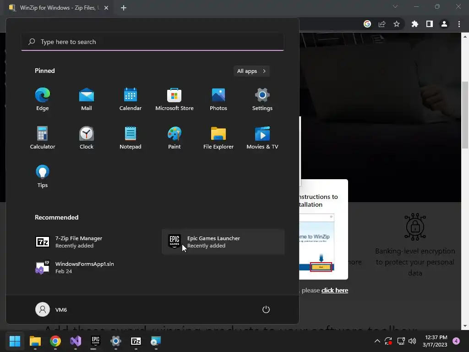Open Microsoft Store from pinned apps
Image resolution: width=469 pixels, height=352 pixels.
(x=175, y=99)
